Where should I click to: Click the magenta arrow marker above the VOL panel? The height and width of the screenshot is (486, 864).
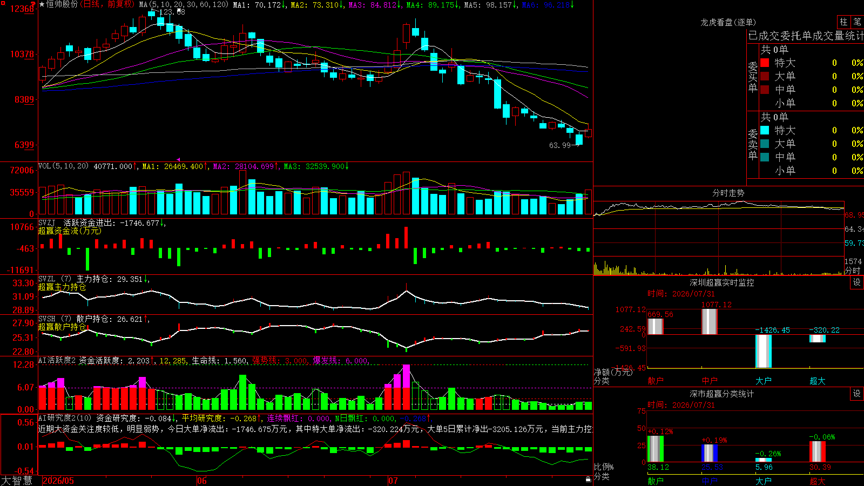click(179, 159)
